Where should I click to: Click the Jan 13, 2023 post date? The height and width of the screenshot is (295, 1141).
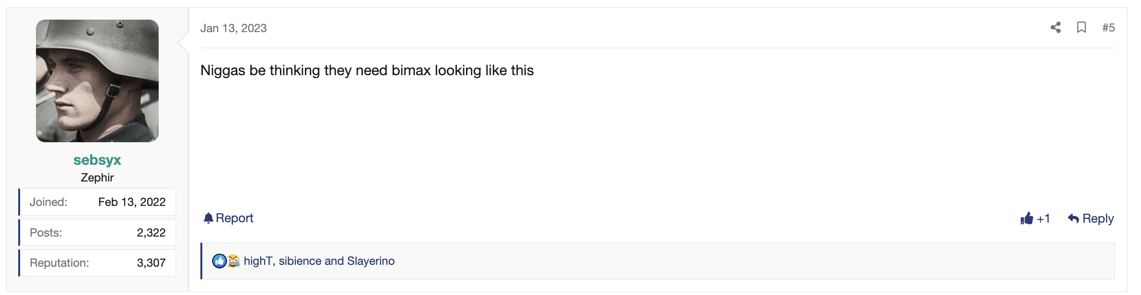233,28
